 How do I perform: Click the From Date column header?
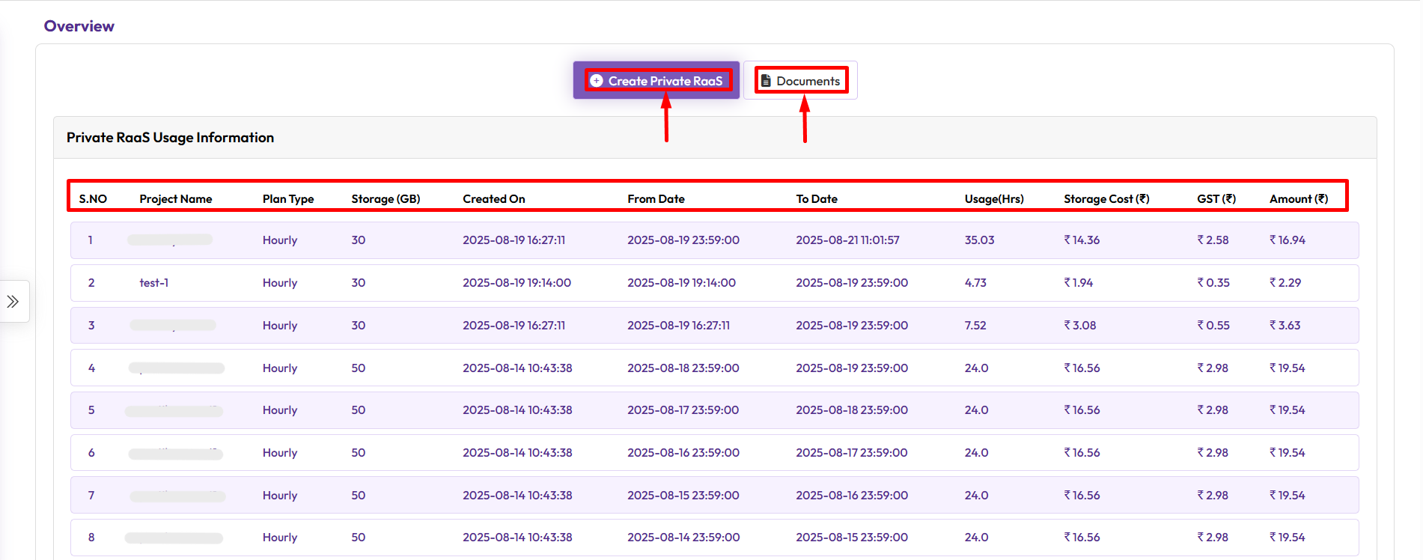656,199
